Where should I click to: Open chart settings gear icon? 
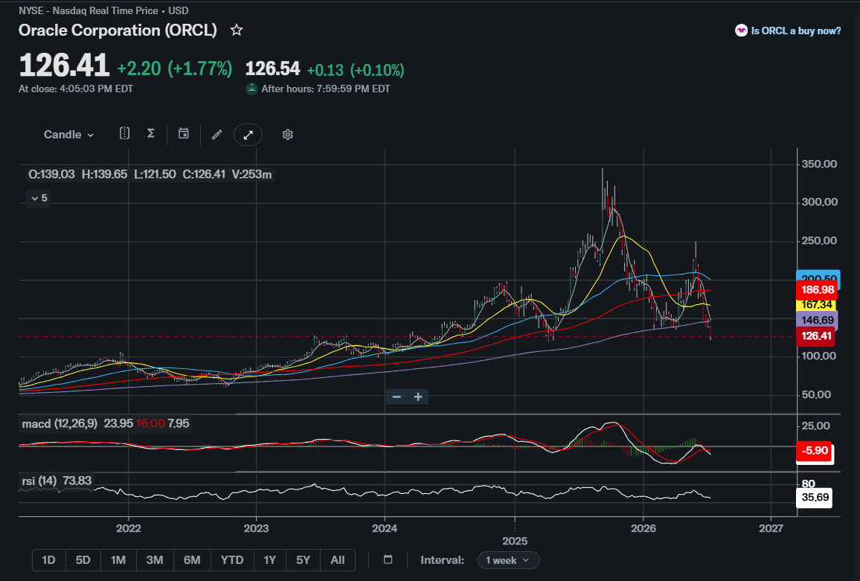click(287, 135)
